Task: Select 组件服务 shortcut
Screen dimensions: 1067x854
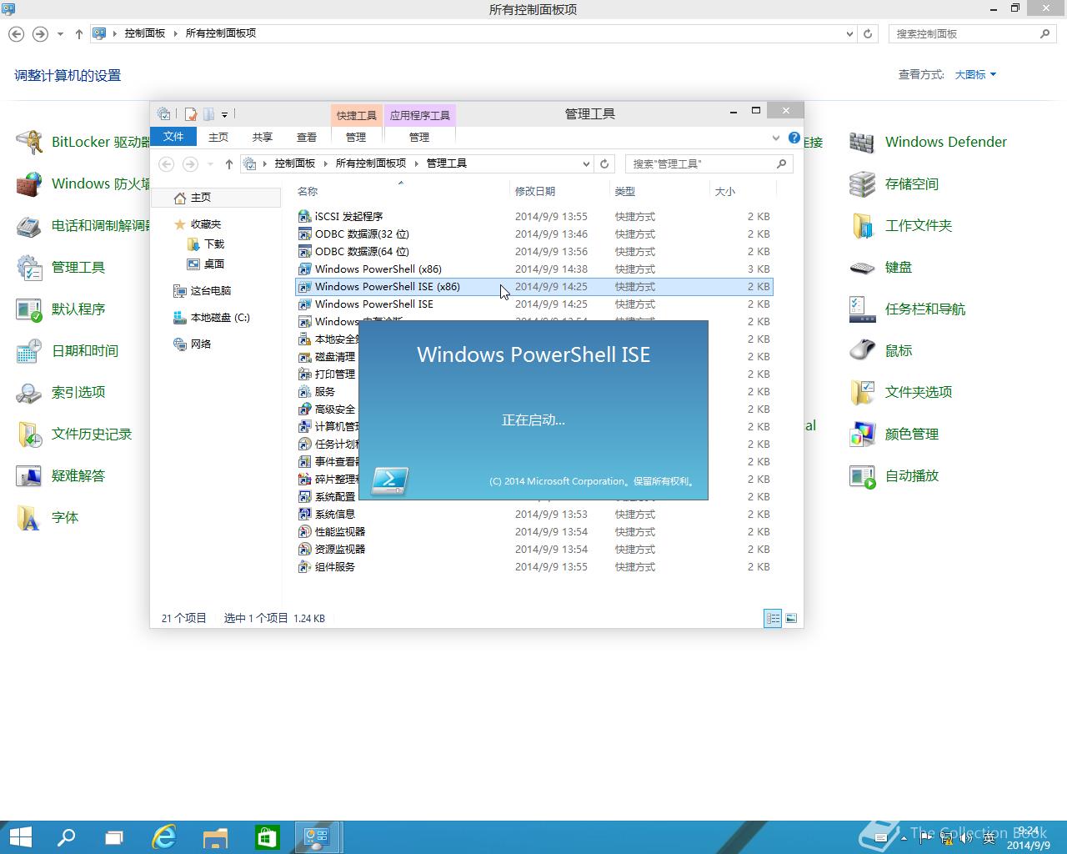Action: click(534, 567)
